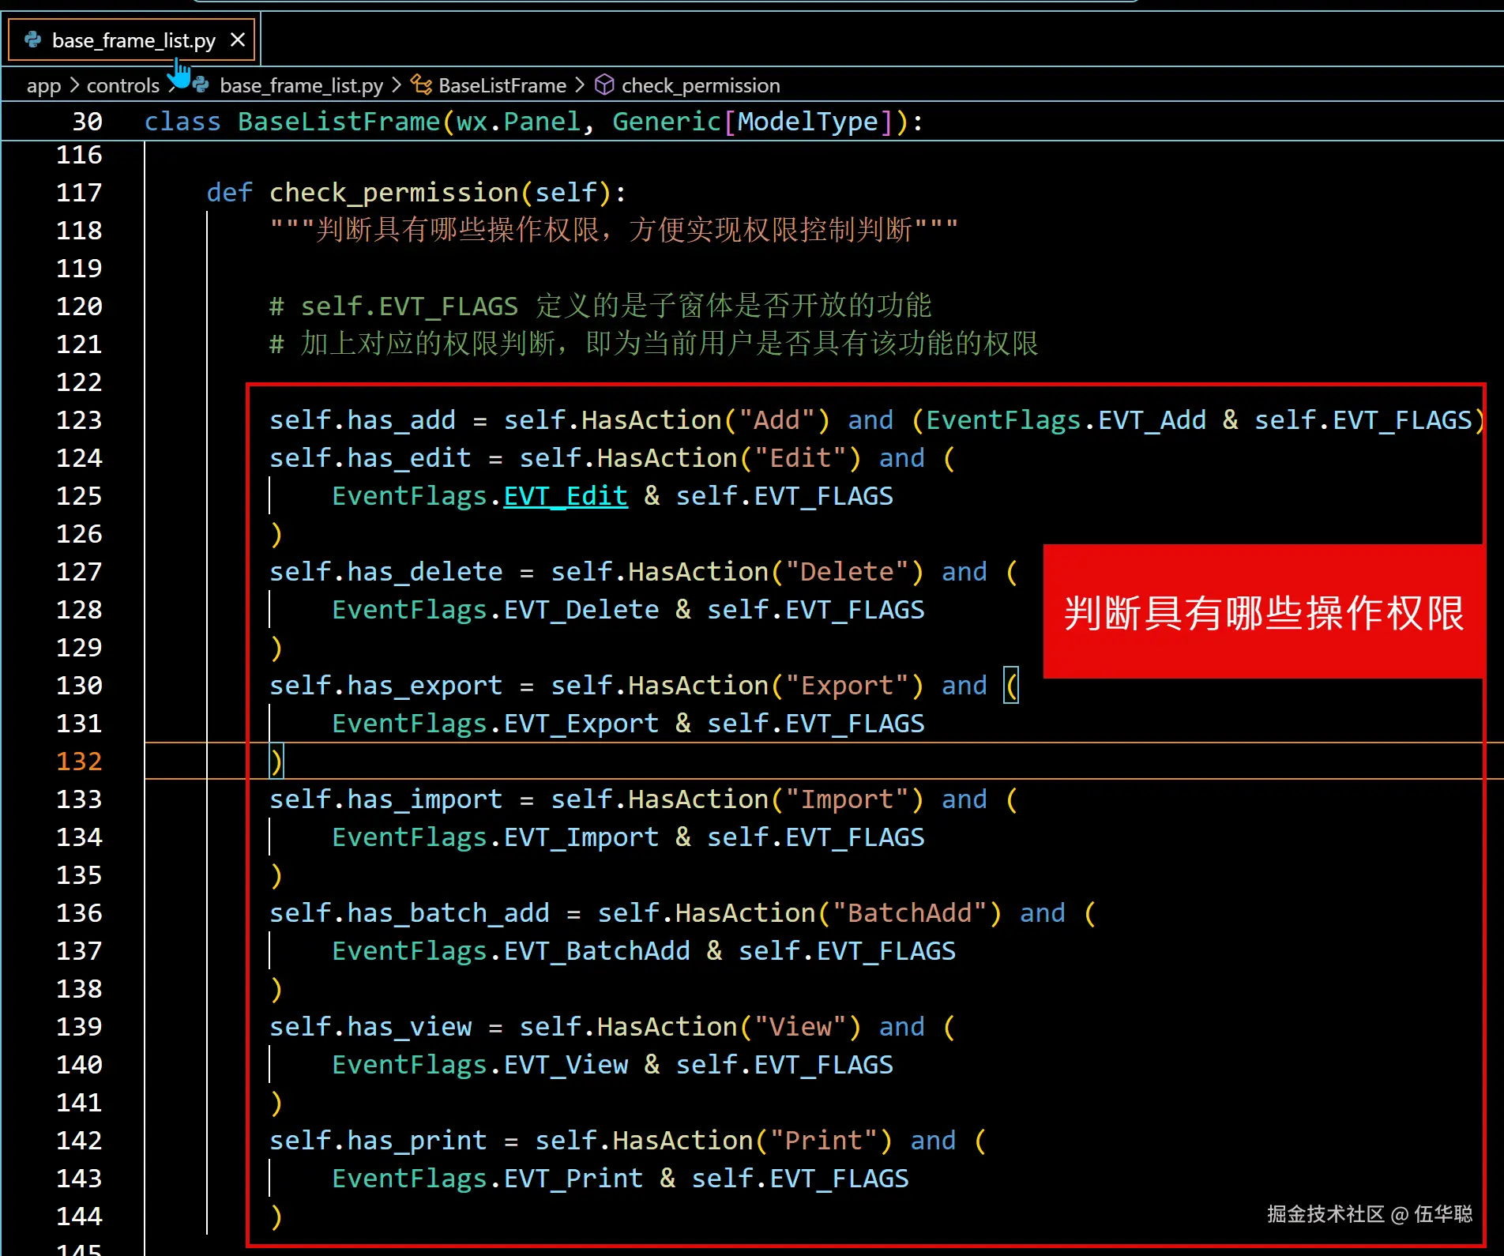Screen dimensions: 1504x1256
Task: Expand the chevron after base_frame_list.py breadcrumb
Action: pos(397,85)
